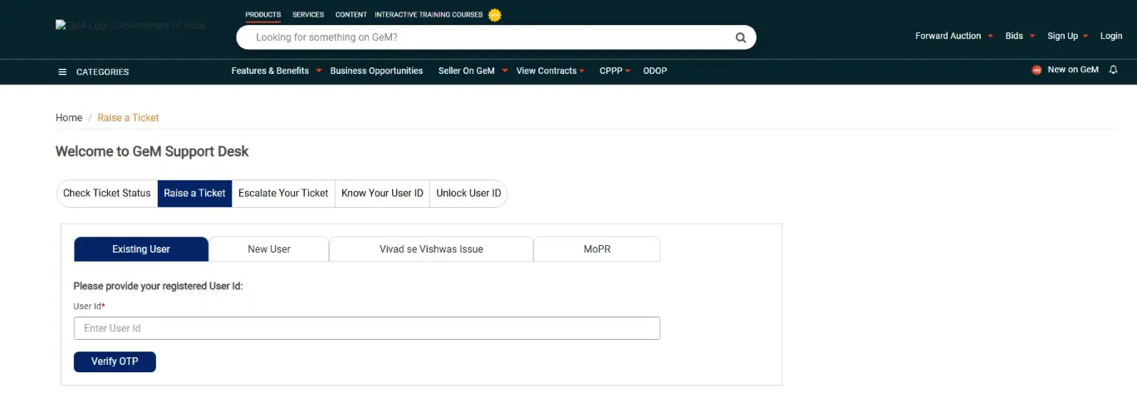The image size is (1137, 413).
Task: Select the CONTENT top tab
Action: (351, 15)
